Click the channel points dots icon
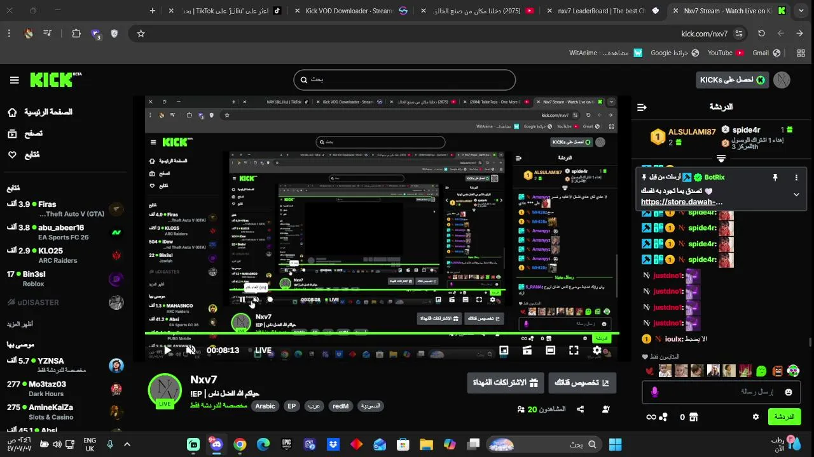The width and height of the screenshot is (814, 457). tap(663, 417)
